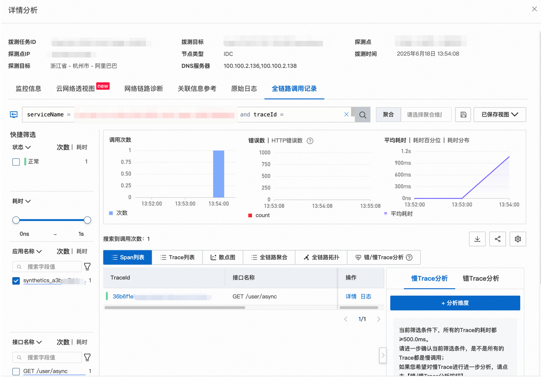Click the GET /user/async table cell
This screenshot has width=541, height=377.
point(255,297)
